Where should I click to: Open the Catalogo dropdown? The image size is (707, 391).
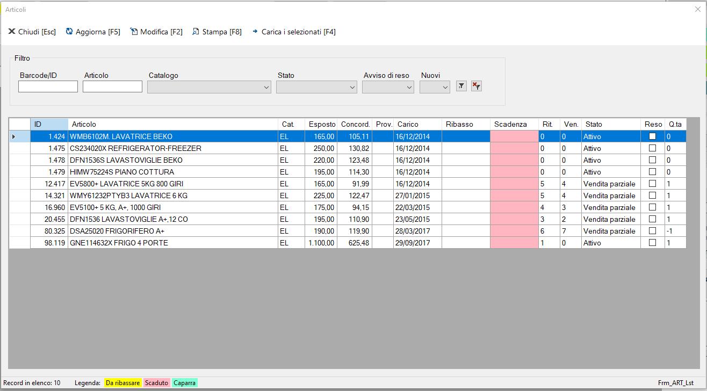(209, 87)
